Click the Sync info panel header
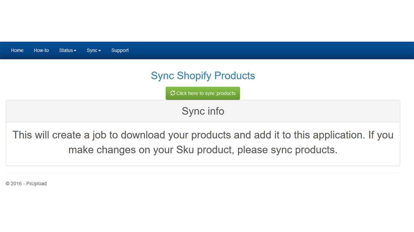This screenshot has width=414, height=232. pyautogui.click(x=203, y=111)
